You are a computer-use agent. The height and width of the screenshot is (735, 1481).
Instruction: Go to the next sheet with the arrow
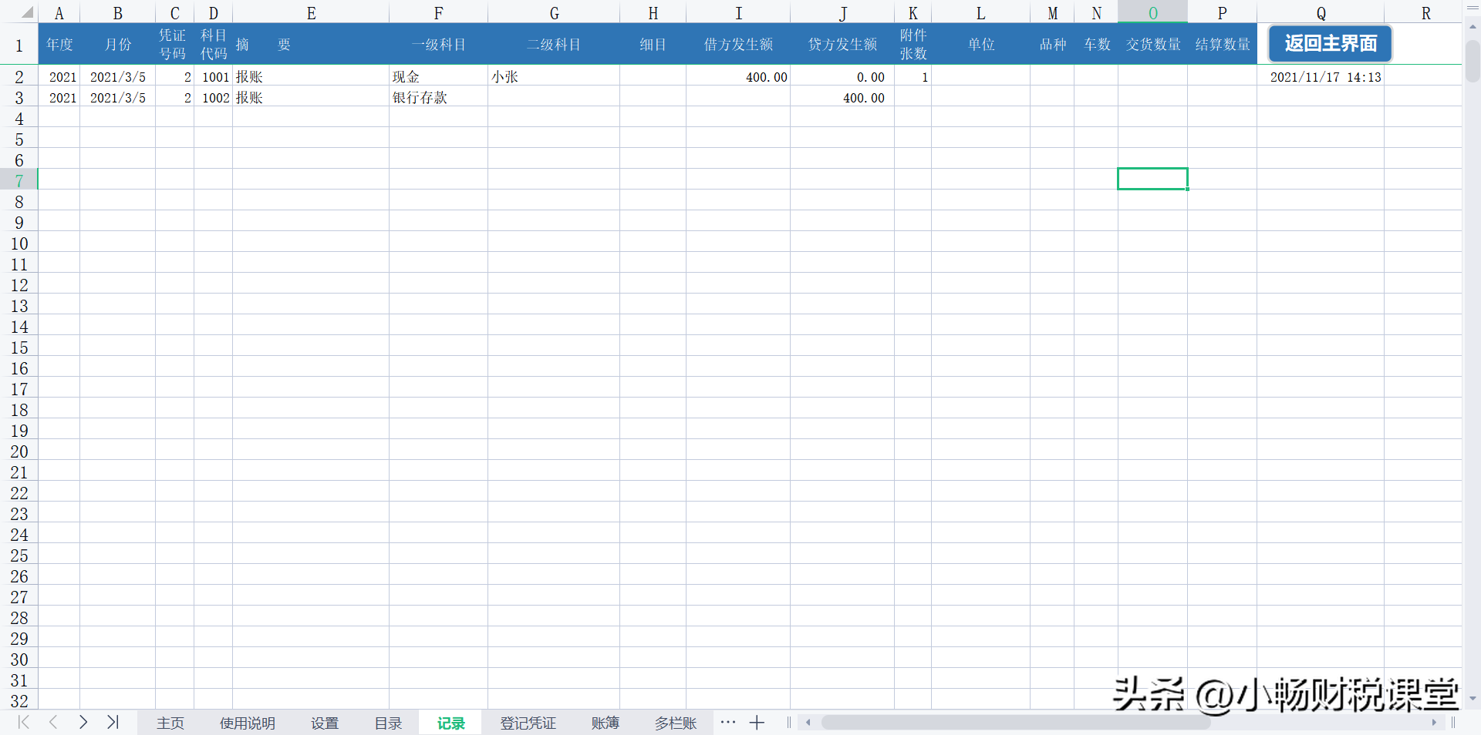[x=83, y=722]
